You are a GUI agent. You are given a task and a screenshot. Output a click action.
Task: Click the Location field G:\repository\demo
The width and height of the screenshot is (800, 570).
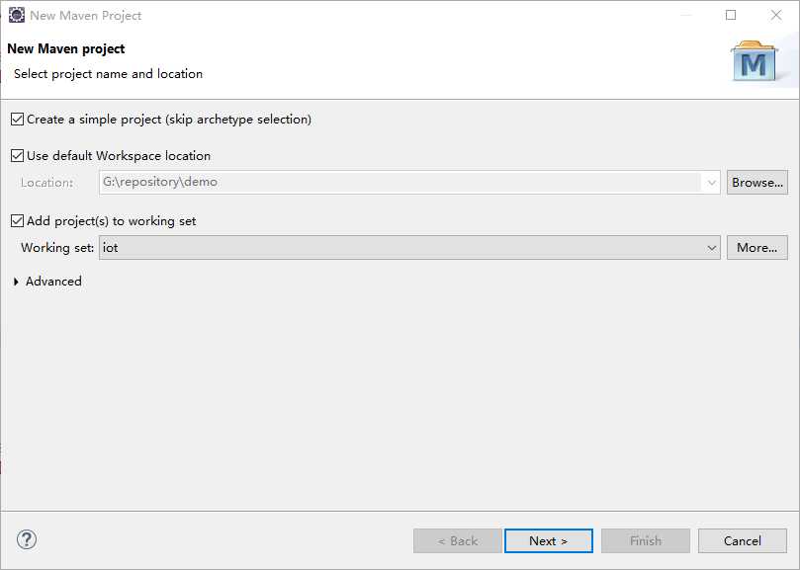coord(409,183)
